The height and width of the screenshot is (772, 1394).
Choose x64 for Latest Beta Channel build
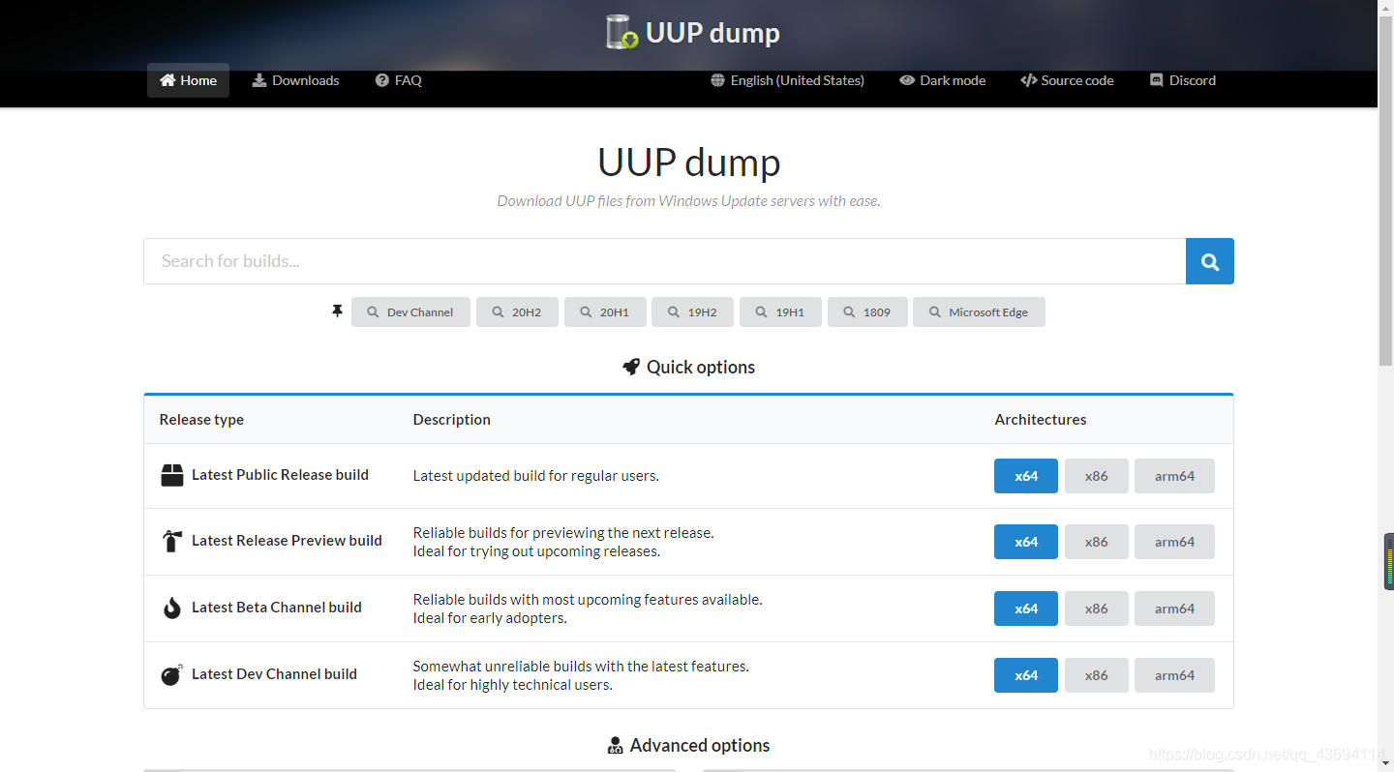[1026, 609]
